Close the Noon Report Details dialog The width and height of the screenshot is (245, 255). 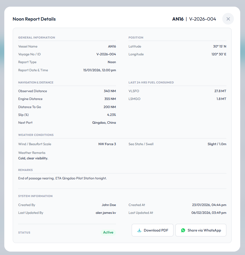click(228, 19)
